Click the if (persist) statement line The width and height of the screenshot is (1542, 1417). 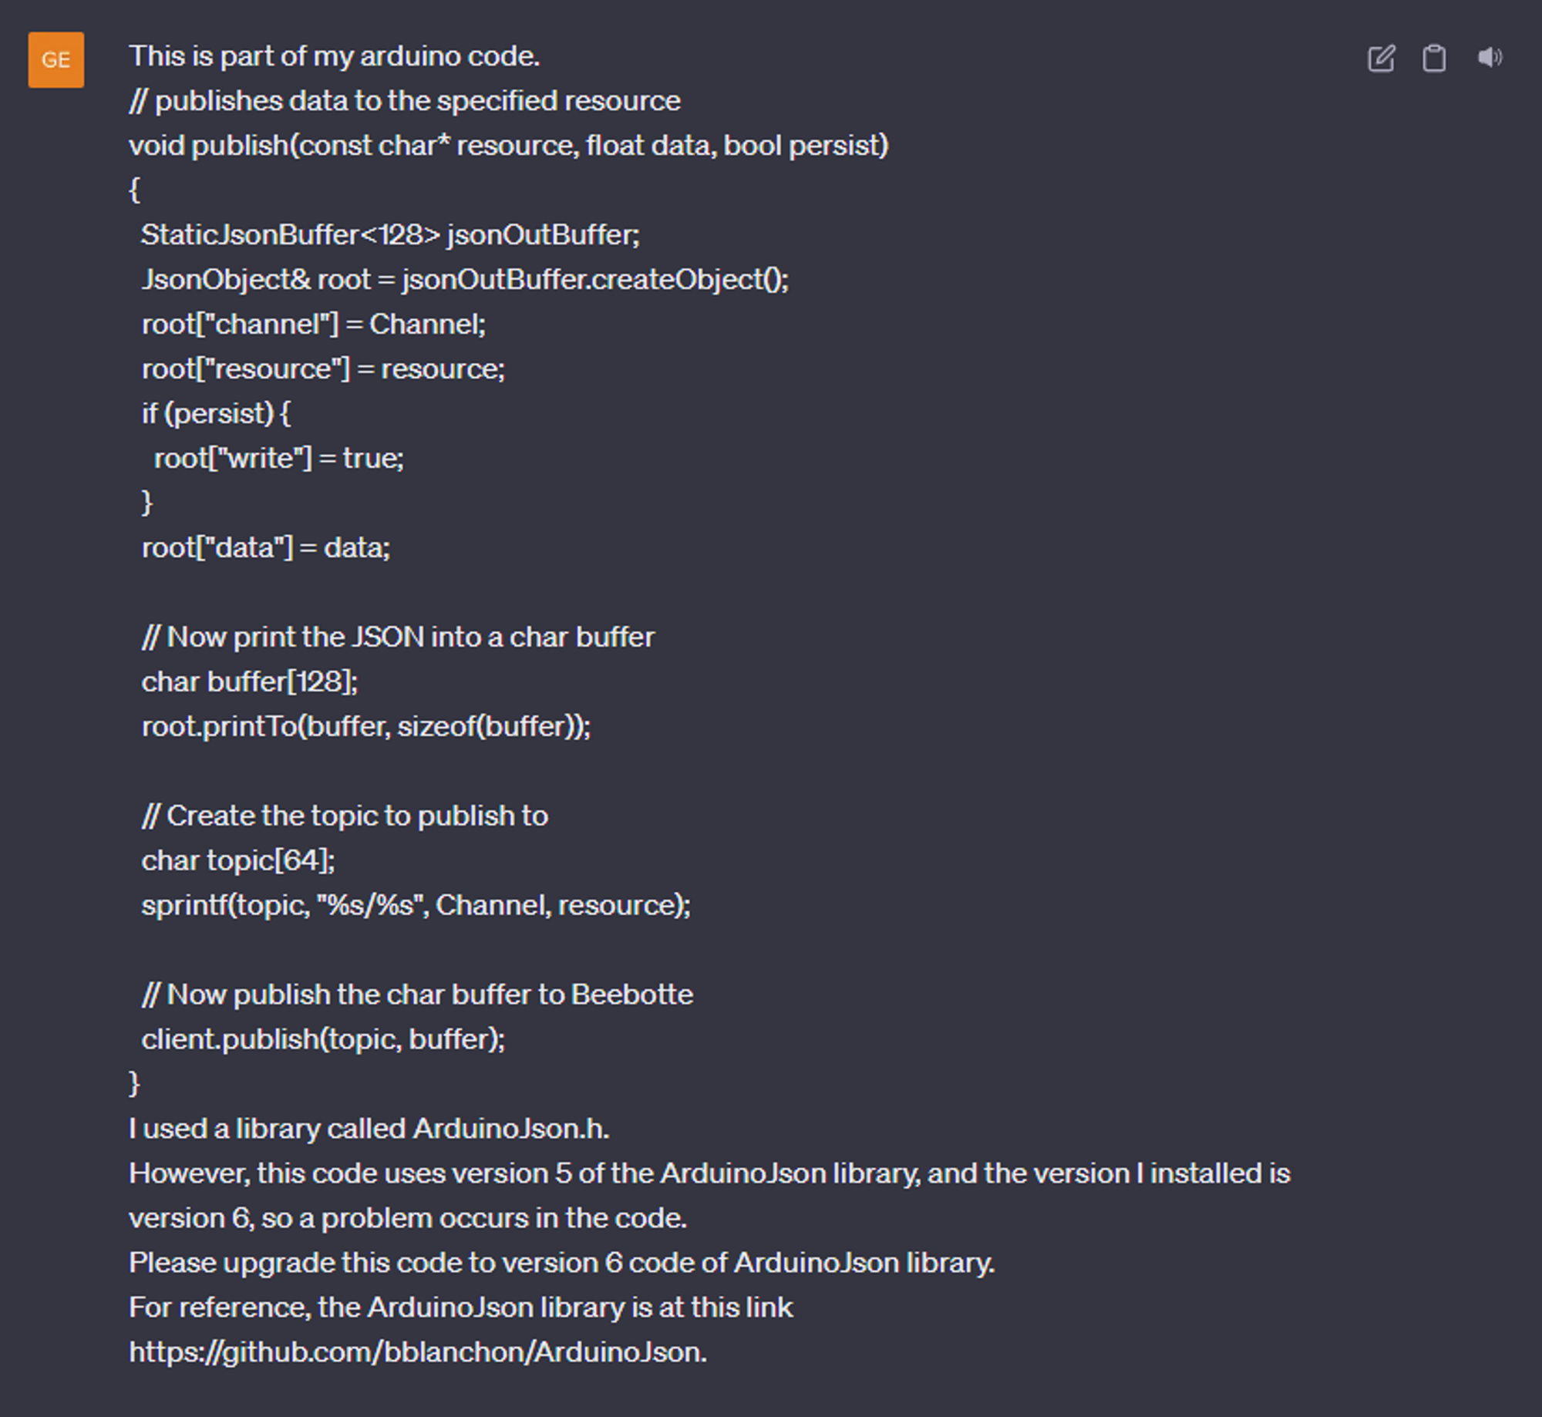click(x=216, y=414)
